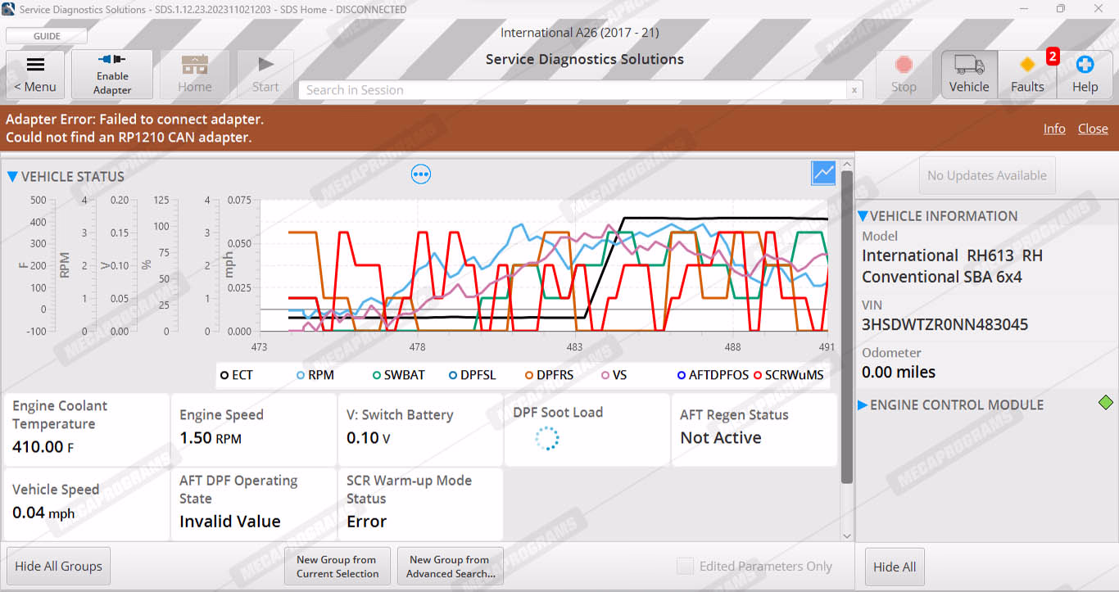Click the VIN value 3HSDWTZR0NN483045
Viewport: 1119px width, 592px height.
945,324
